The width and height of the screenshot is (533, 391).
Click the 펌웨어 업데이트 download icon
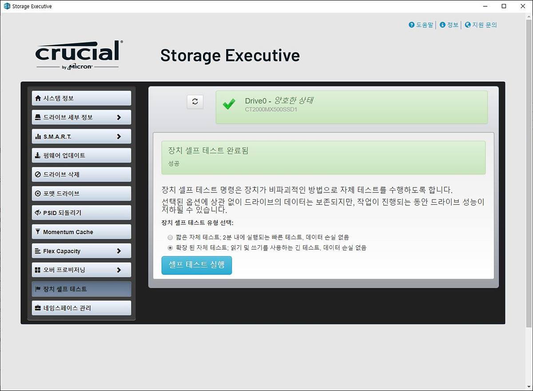pos(38,156)
